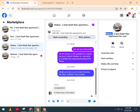The width and height of the screenshot is (140, 112).
Task: Choose a GIF icon in composer
Action: coord(62,101)
